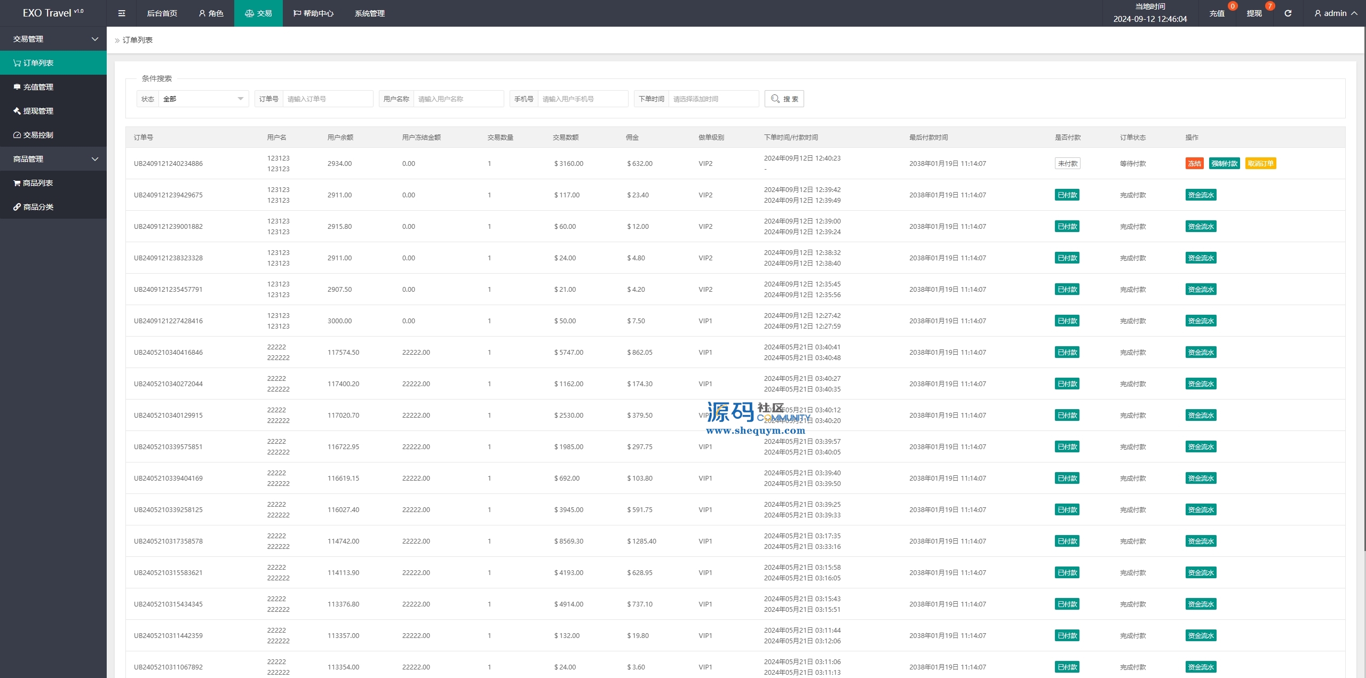
Task: Click transaction amount $ 3160.00
Action: (x=568, y=164)
